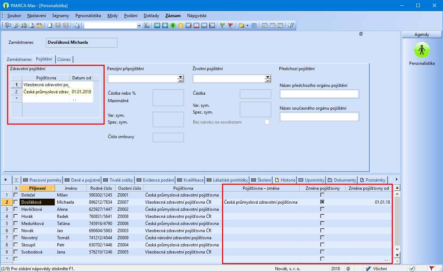Switch to the Cizinec tab
Image resolution: width=443 pixels, height=272 pixels.
pos(64,59)
